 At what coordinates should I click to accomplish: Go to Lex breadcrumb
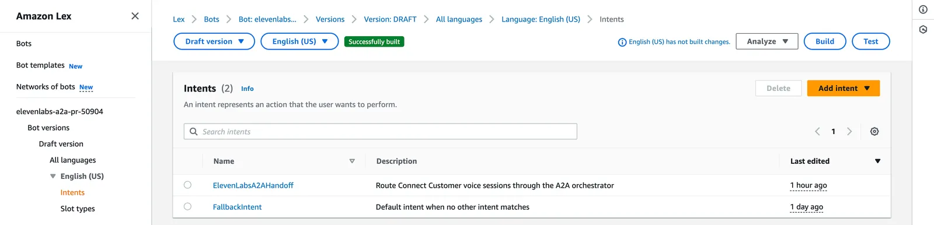[179, 19]
